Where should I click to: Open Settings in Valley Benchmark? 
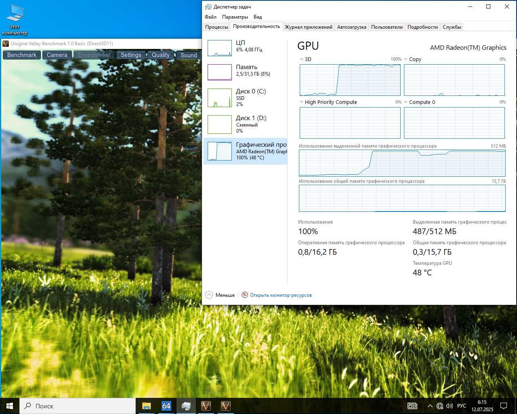(x=131, y=55)
